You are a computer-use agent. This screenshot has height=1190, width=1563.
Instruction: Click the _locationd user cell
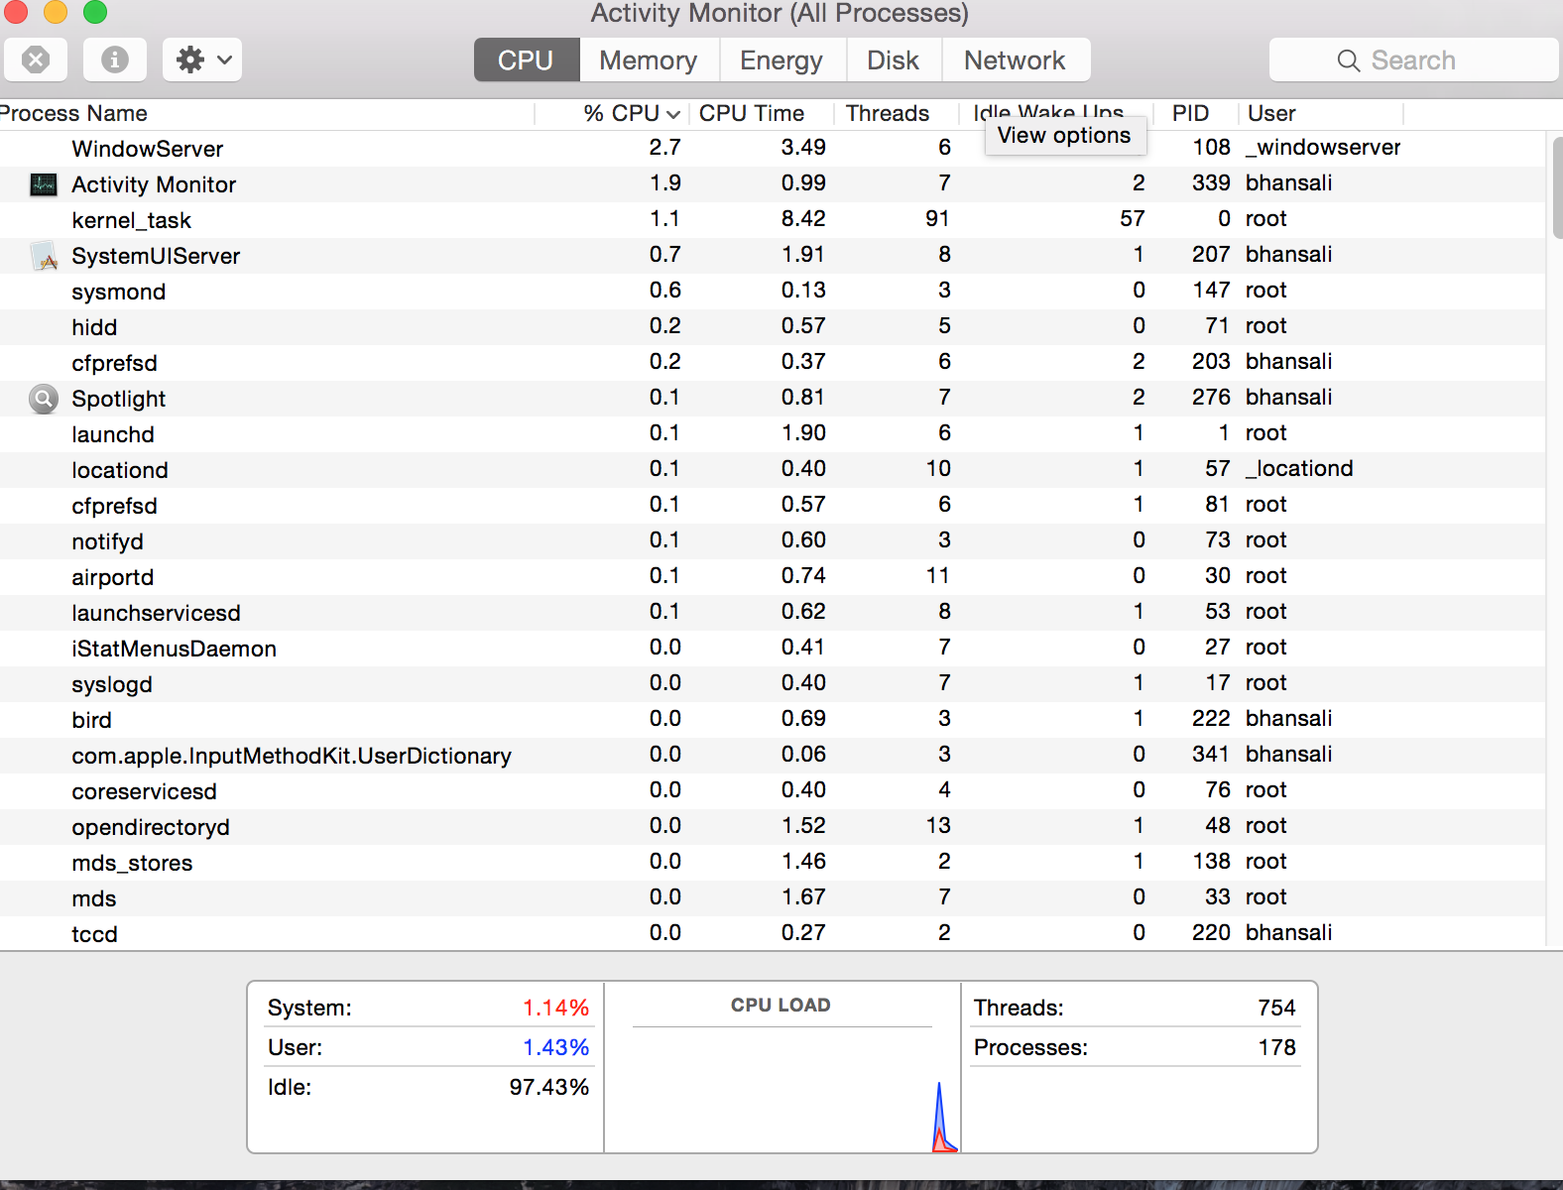[x=1299, y=469]
